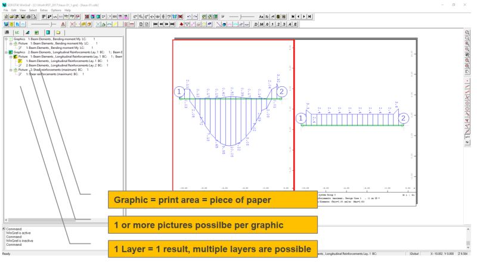Image resolution: width=477 pixels, height=263 pixels.
Task: Click the blue triangle tab icon in left panel
Action: [x=27, y=33]
